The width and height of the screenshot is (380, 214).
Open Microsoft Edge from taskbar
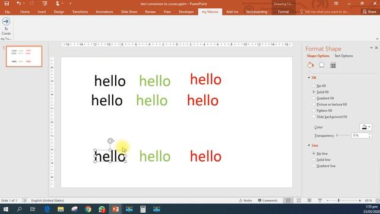(47, 209)
